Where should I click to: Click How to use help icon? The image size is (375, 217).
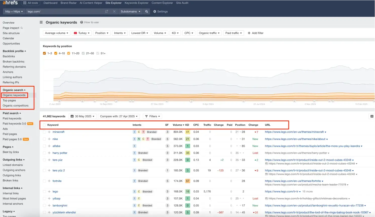(x=82, y=22)
